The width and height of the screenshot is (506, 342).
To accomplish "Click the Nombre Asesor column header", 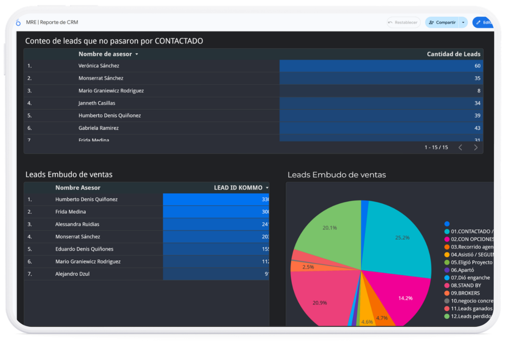I will [x=78, y=188].
